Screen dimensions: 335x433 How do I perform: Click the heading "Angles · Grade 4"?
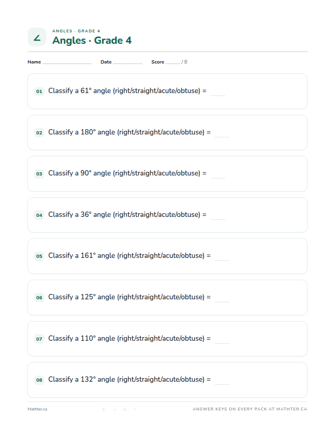pyautogui.click(x=92, y=41)
